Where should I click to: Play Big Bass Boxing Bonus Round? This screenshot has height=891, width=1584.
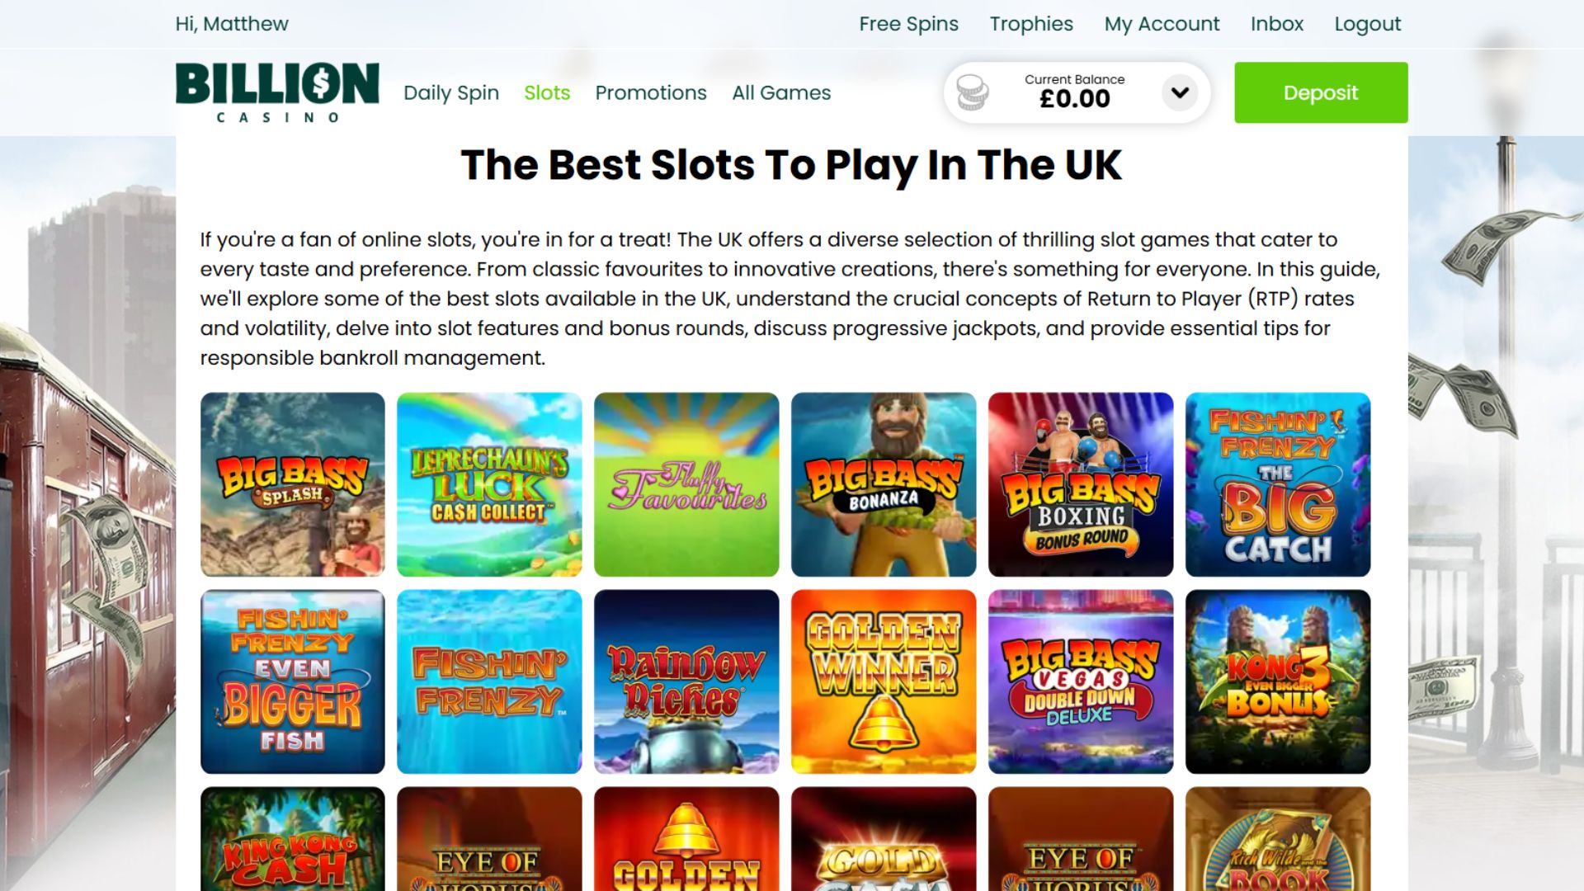[1081, 484]
